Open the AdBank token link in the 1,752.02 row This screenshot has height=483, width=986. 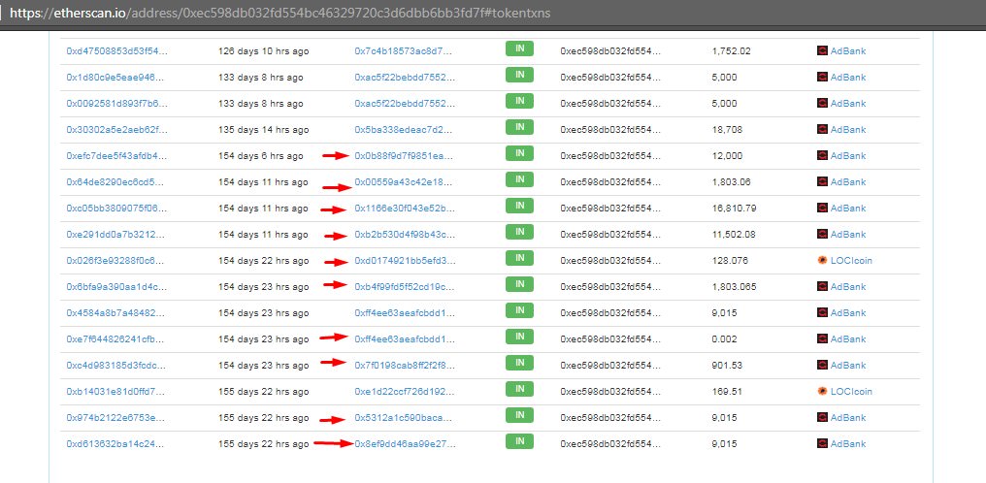[x=848, y=50]
